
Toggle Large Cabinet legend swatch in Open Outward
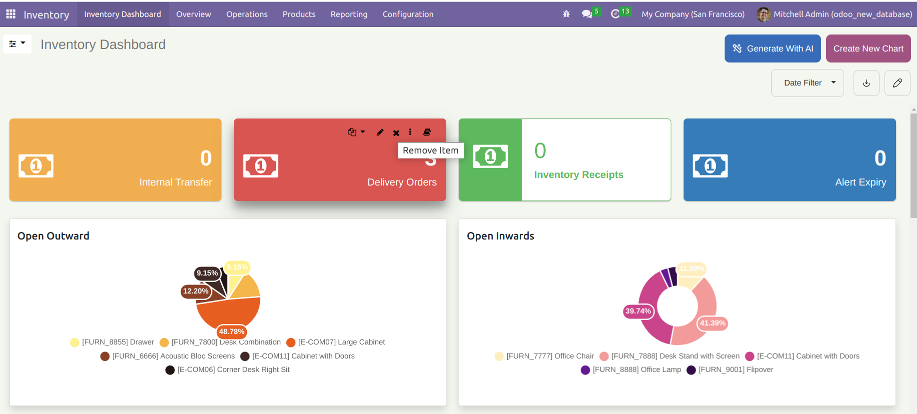[x=291, y=342]
